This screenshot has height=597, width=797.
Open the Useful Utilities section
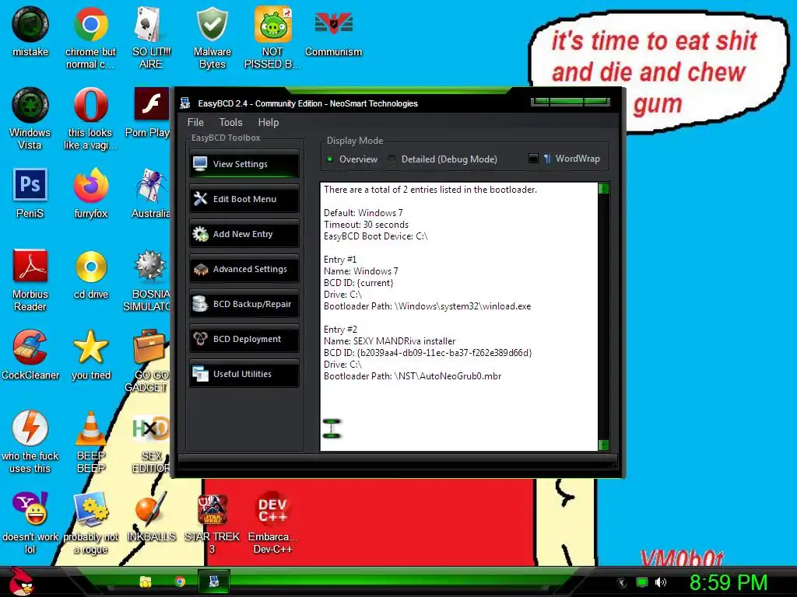(244, 374)
